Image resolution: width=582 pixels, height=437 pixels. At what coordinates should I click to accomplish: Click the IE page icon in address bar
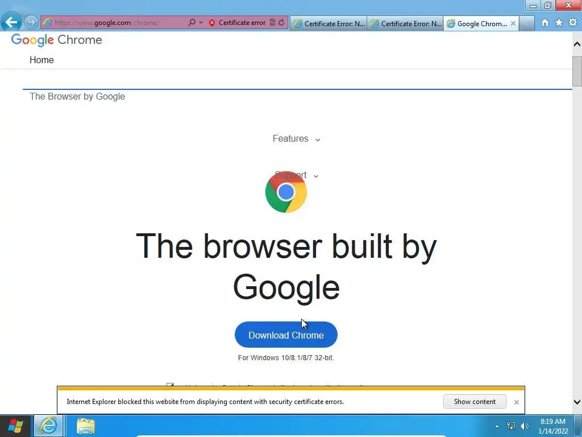pos(47,23)
